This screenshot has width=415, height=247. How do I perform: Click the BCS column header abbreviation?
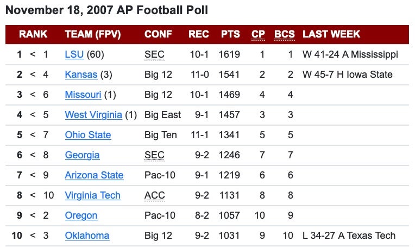[x=285, y=34]
